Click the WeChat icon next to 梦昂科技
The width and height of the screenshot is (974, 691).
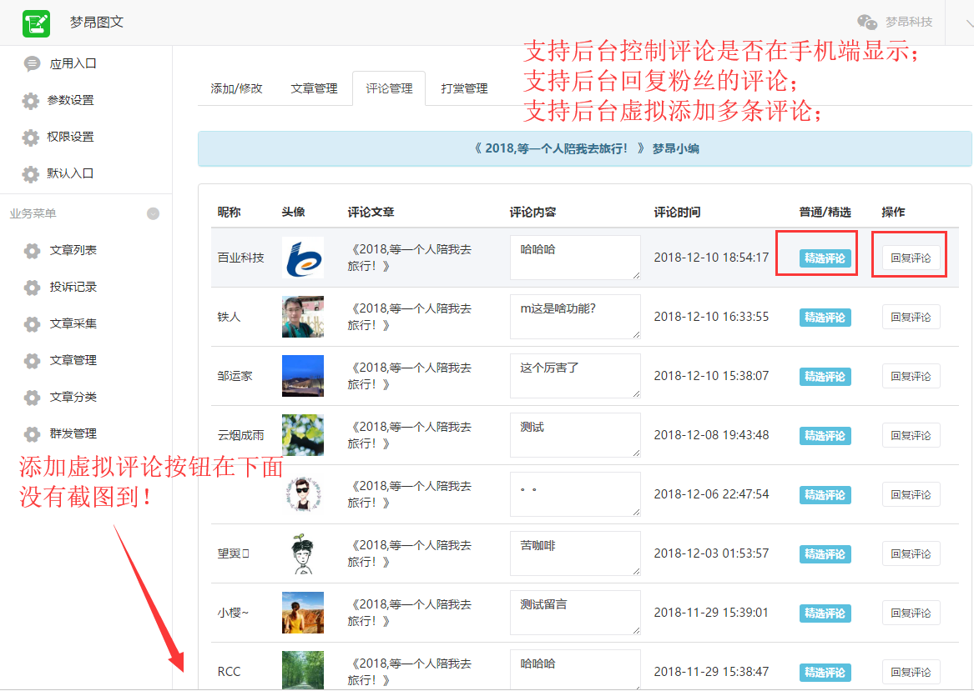coord(867,22)
